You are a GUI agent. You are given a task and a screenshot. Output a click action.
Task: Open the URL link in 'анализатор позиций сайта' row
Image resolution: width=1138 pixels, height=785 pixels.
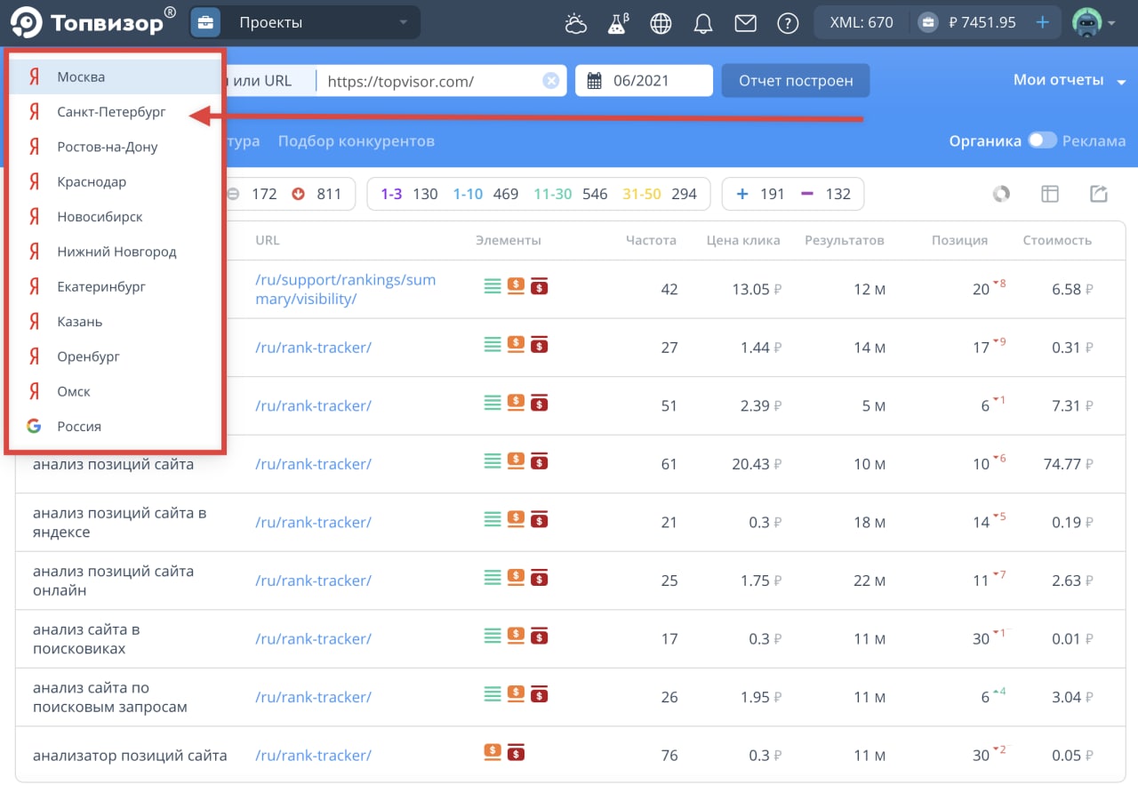pos(313,756)
